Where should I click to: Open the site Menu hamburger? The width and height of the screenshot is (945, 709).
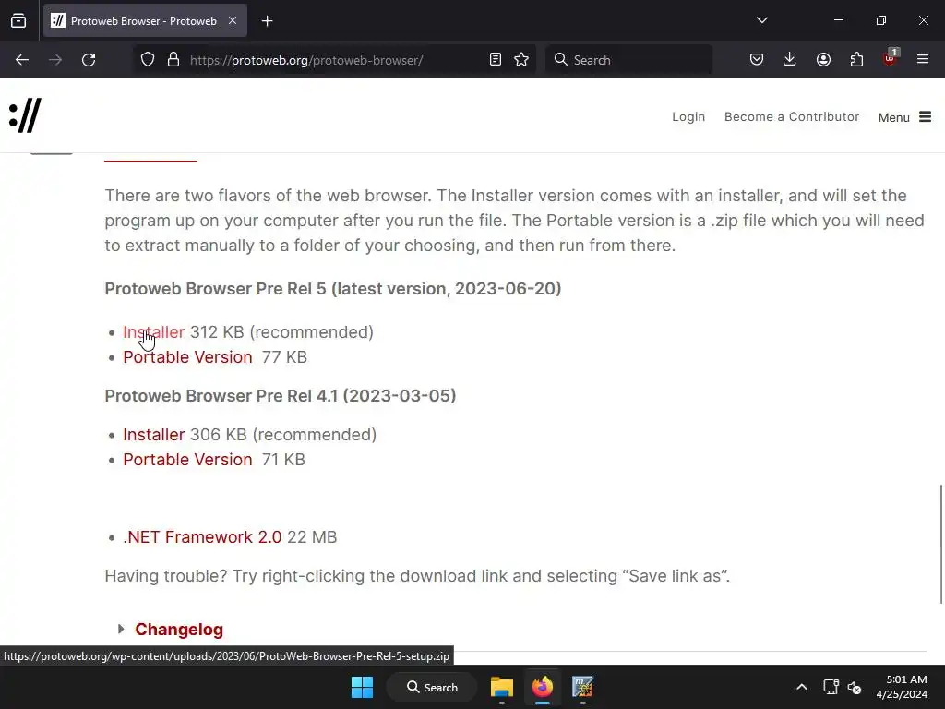click(x=904, y=117)
